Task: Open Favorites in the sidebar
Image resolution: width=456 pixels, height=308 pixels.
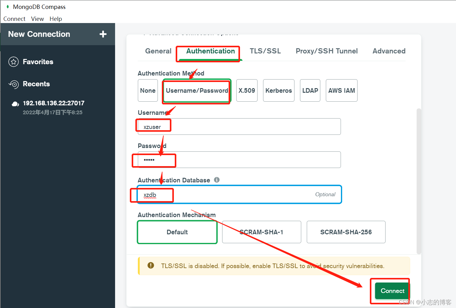Action: pos(38,62)
